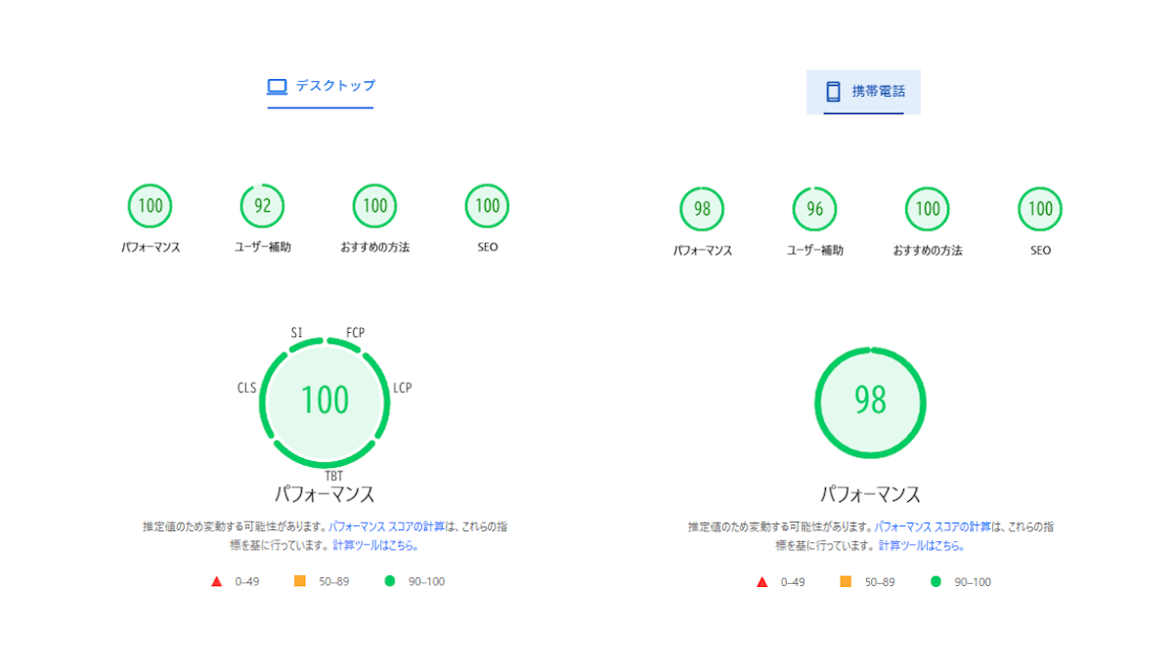Click the mobile パフォーマンス score showing 98
Screen dimensions: 1173x670
click(x=701, y=208)
